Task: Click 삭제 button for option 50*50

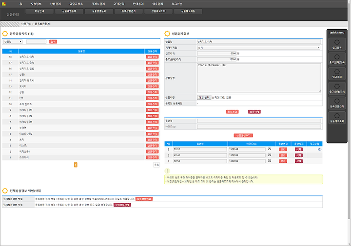Action: point(299,161)
